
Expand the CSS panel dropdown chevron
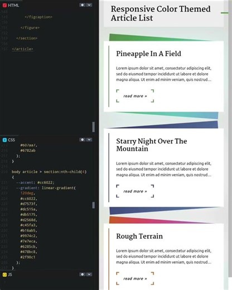89,139
